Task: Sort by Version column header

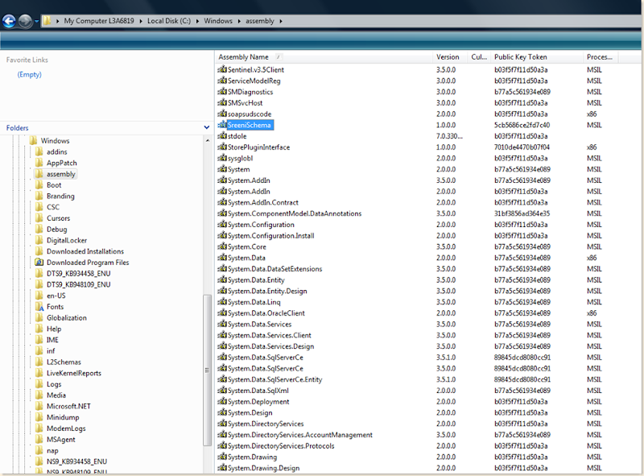Action: pyautogui.click(x=448, y=57)
